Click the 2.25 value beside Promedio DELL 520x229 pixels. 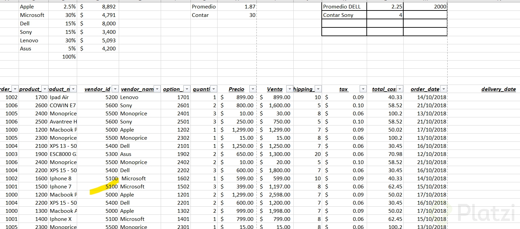[385, 6]
